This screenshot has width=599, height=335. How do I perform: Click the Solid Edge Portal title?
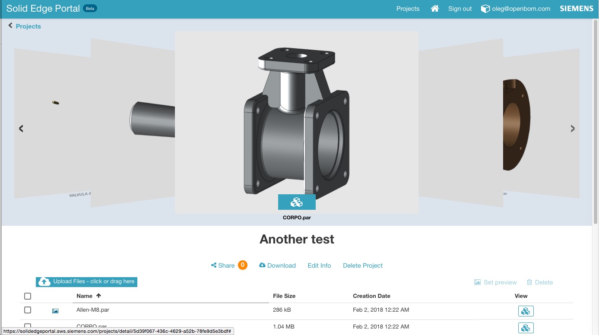coord(43,9)
